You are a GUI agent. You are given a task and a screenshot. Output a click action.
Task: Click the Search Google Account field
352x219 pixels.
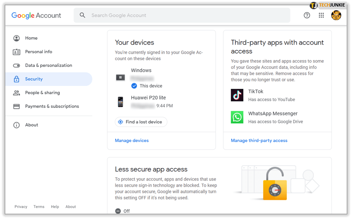click(184, 15)
